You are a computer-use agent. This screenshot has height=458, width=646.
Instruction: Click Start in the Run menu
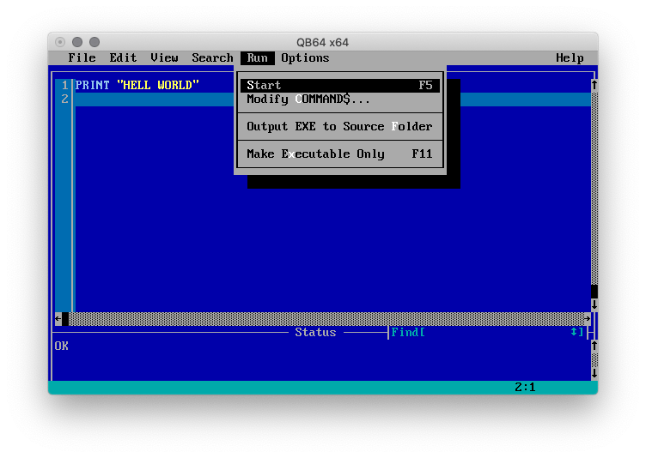coord(264,86)
